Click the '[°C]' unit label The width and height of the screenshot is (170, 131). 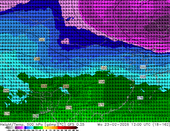[x=62, y=125]
